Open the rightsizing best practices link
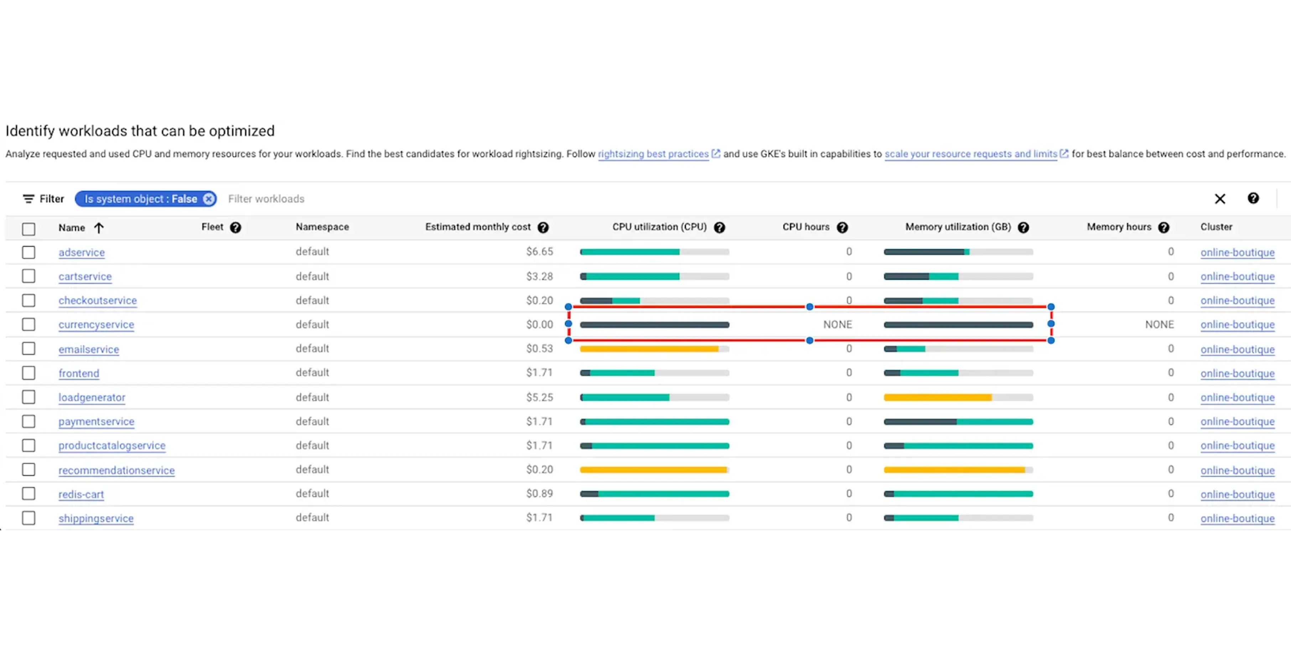The image size is (1291, 650). [653, 154]
